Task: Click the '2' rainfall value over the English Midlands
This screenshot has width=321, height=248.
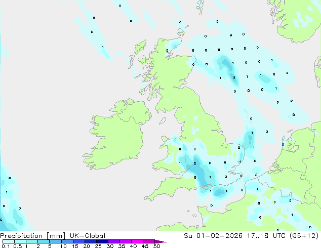Action: point(195,163)
